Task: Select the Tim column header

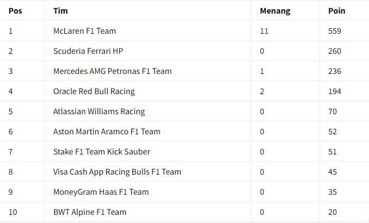Action: (x=60, y=11)
